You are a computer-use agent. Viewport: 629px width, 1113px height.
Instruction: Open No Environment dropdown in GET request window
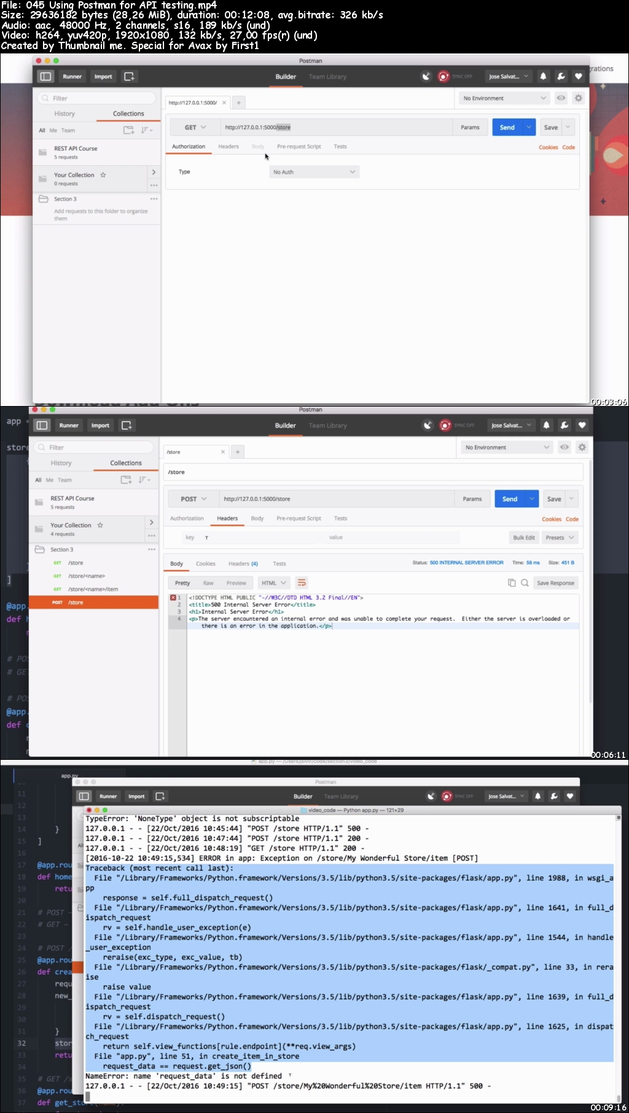(x=503, y=98)
